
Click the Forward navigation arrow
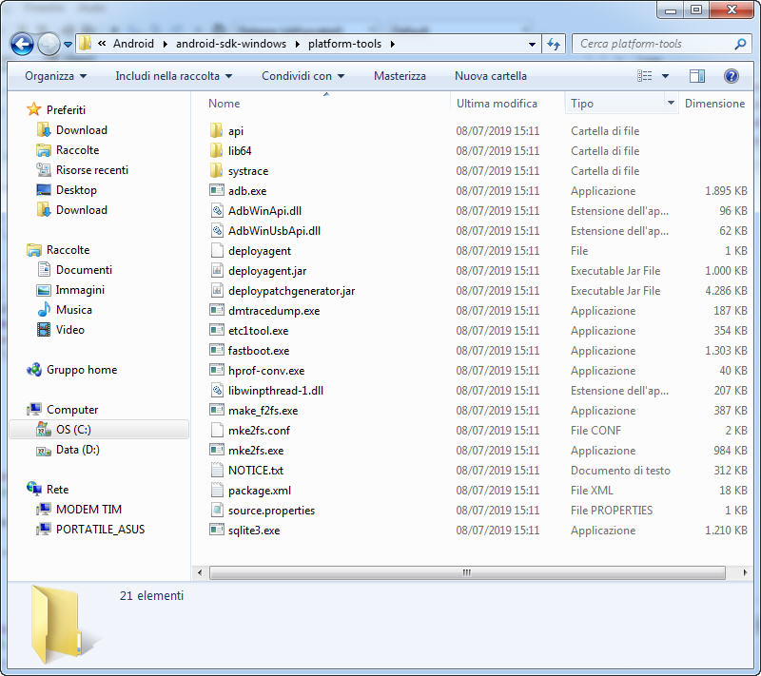pyautogui.click(x=49, y=44)
